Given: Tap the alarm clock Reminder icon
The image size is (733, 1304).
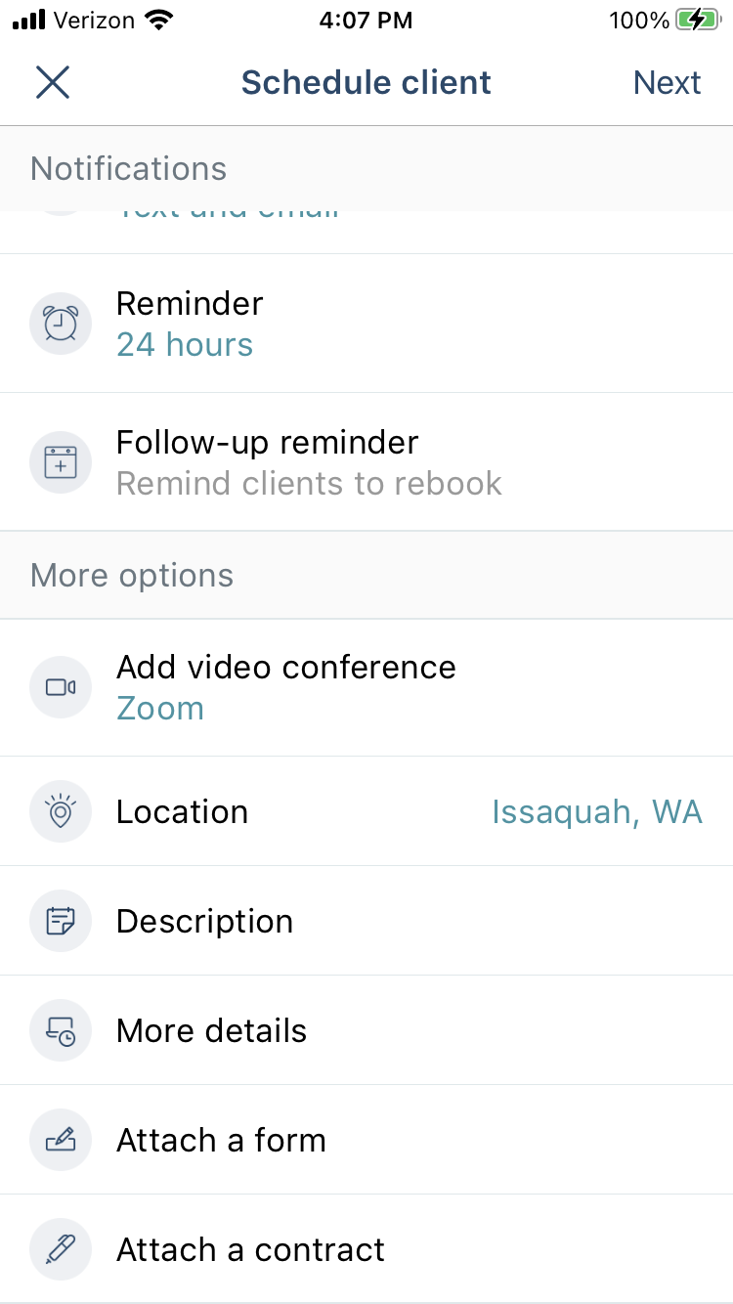Looking at the screenshot, I should click(61, 324).
